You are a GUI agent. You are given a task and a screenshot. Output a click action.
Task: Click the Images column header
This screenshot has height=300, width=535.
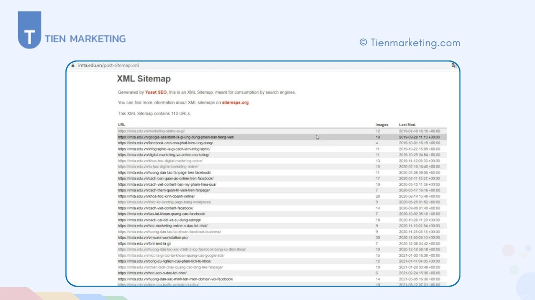click(382, 125)
